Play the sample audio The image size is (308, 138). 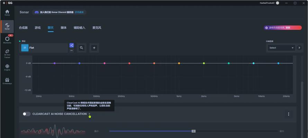click(x=299, y=48)
